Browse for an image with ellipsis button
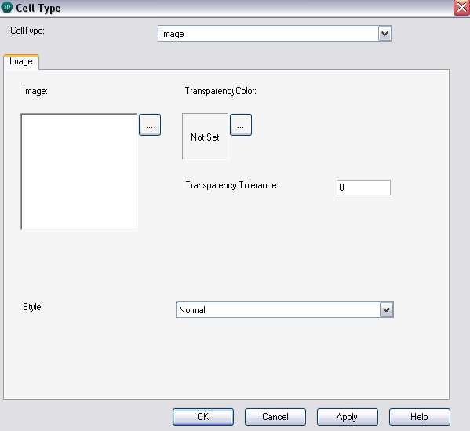The width and height of the screenshot is (470, 431). point(150,125)
